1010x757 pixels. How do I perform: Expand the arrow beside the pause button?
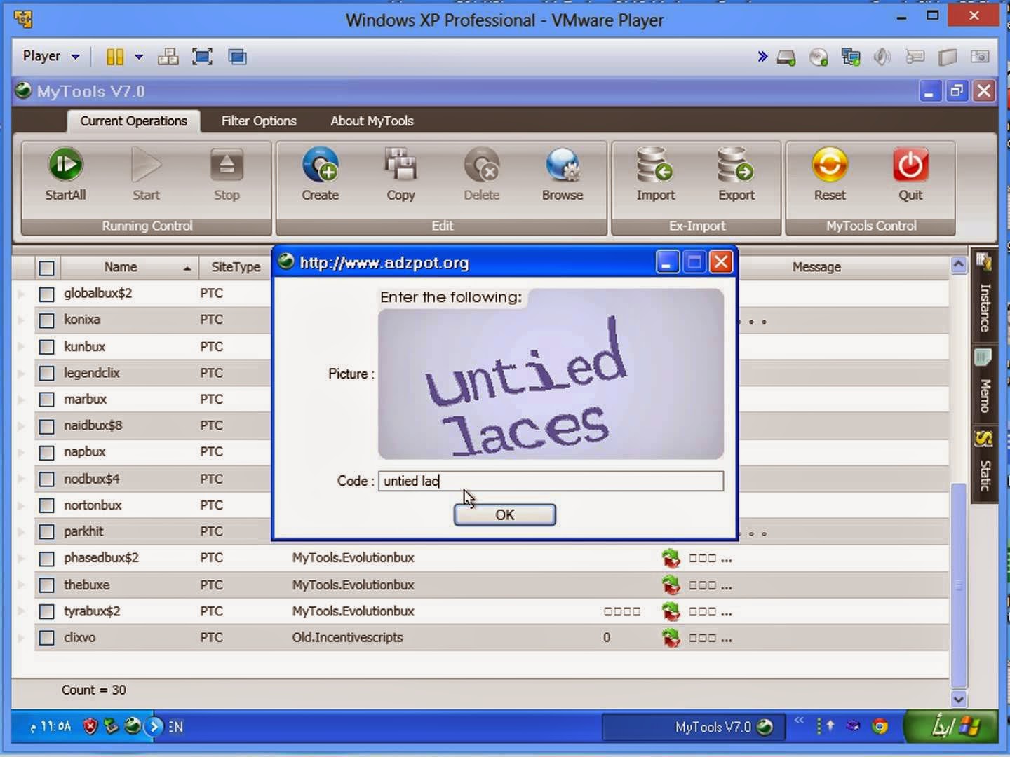click(x=139, y=57)
